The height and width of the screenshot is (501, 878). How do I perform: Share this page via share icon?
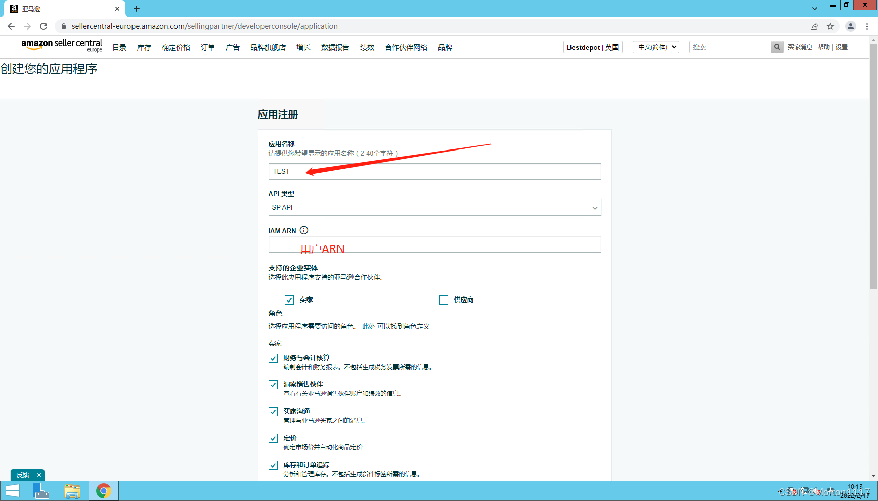[x=814, y=26]
